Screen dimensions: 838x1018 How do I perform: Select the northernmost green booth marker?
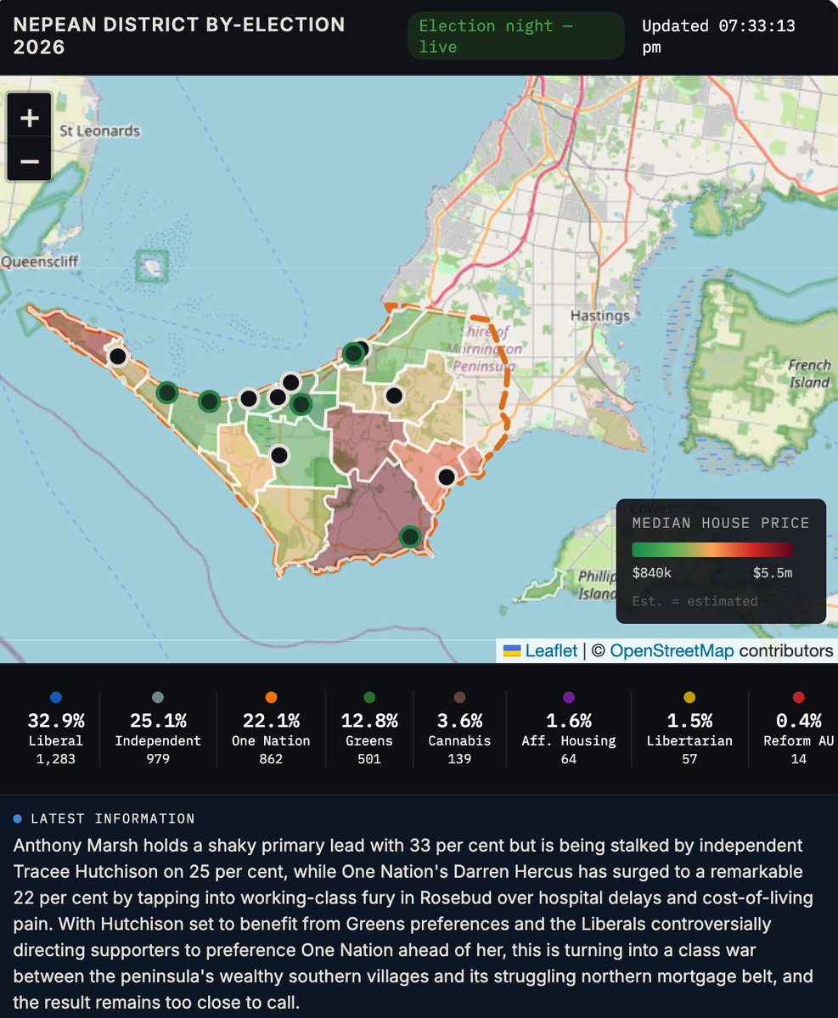coord(354,353)
